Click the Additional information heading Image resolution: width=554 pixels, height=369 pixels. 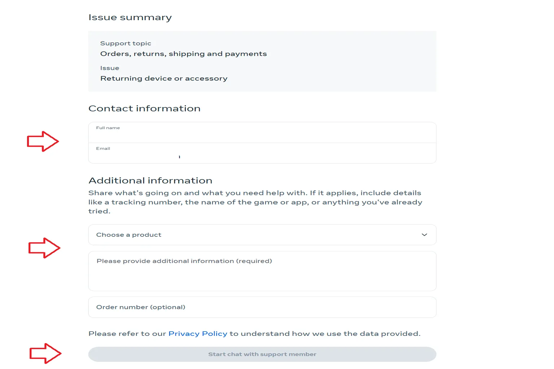tap(150, 181)
